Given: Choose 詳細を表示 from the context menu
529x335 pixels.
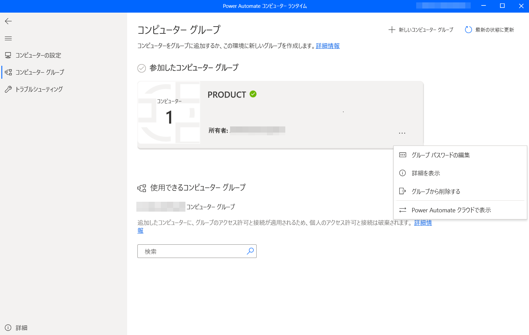Looking at the screenshot, I should click(x=425, y=173).
